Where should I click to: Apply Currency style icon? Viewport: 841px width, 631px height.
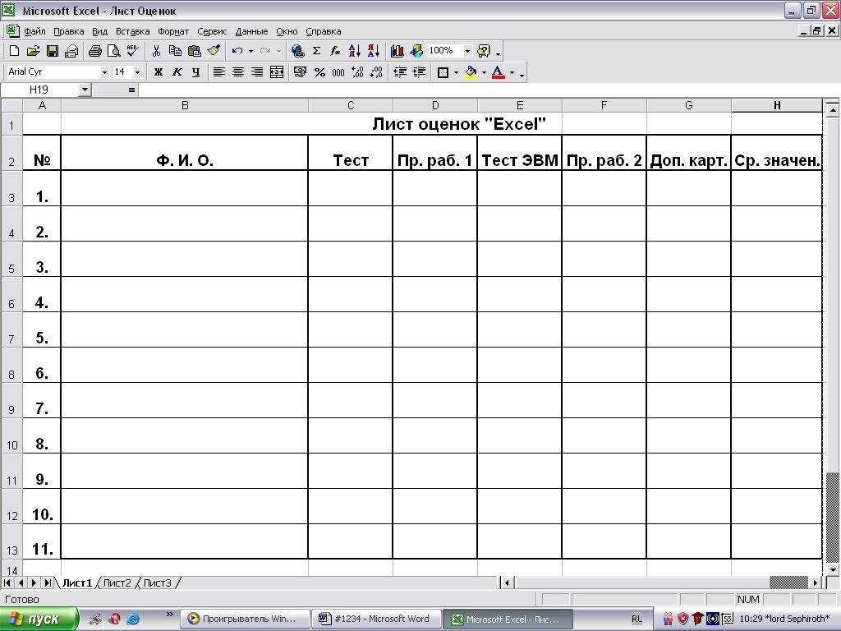301,72
